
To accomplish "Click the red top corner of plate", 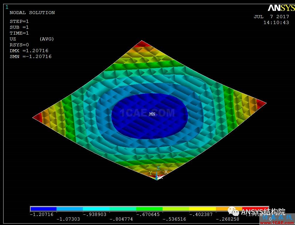I will [142, 44].
